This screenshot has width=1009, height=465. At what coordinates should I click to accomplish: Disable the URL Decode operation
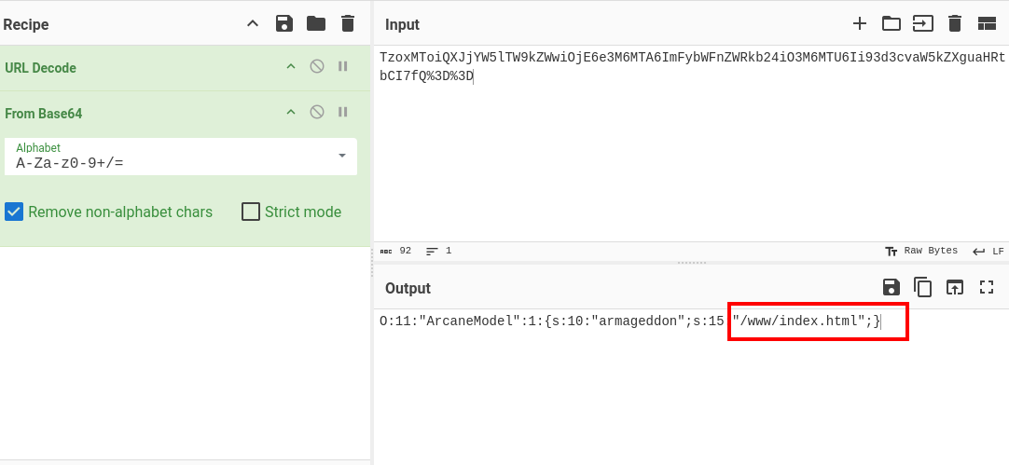coord(317,67)
